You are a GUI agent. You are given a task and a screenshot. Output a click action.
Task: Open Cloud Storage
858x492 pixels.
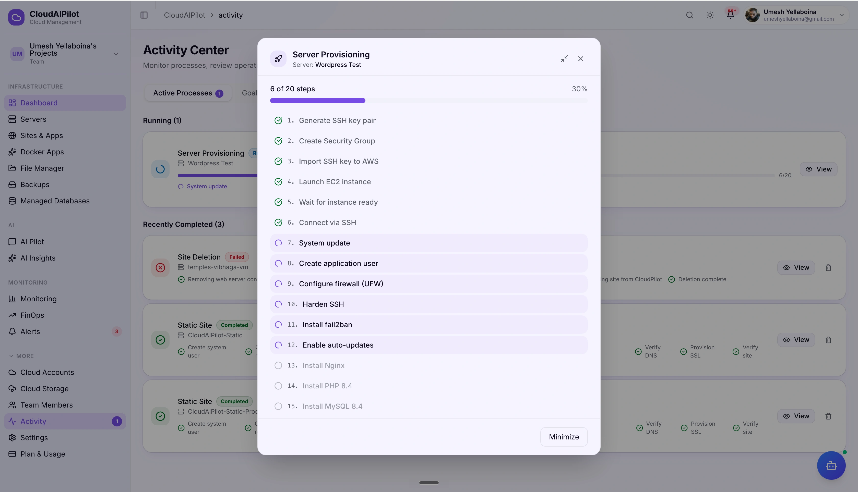tap(65, 389)
